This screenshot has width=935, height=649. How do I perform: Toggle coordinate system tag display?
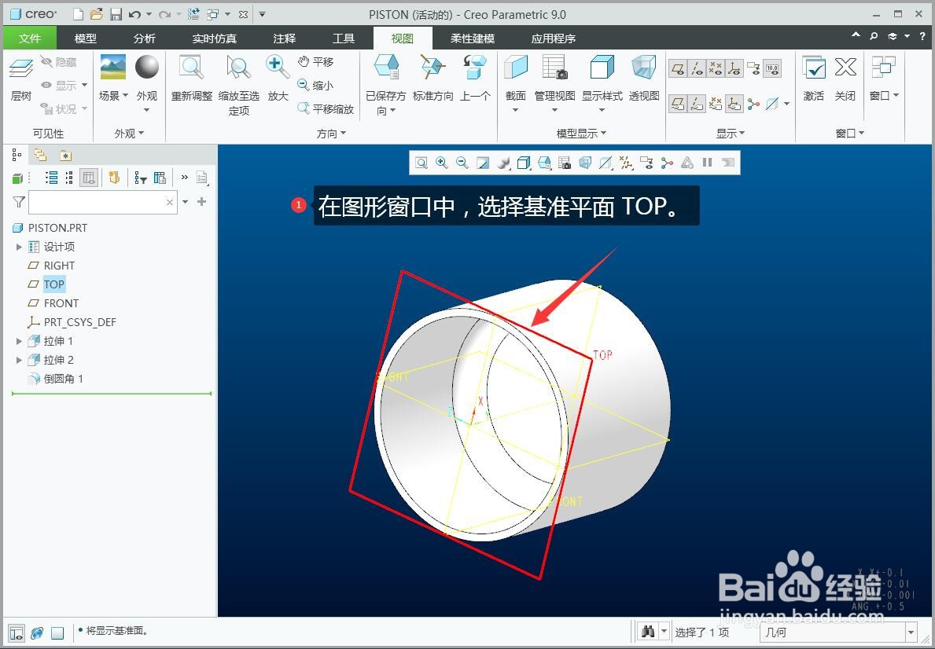[x=734, y=104]
